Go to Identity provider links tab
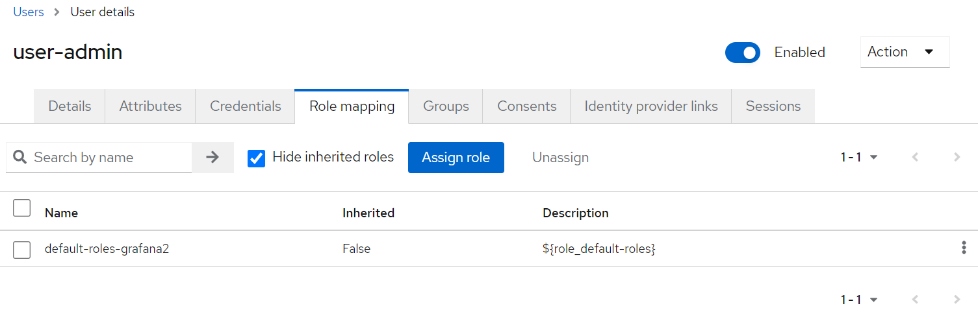This screenshot has height=323, width=978. [650, 106]
